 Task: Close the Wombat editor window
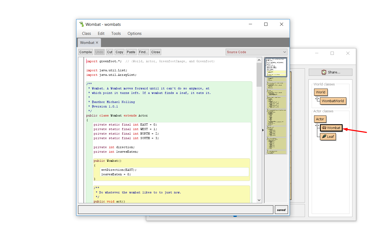(282, 24)
